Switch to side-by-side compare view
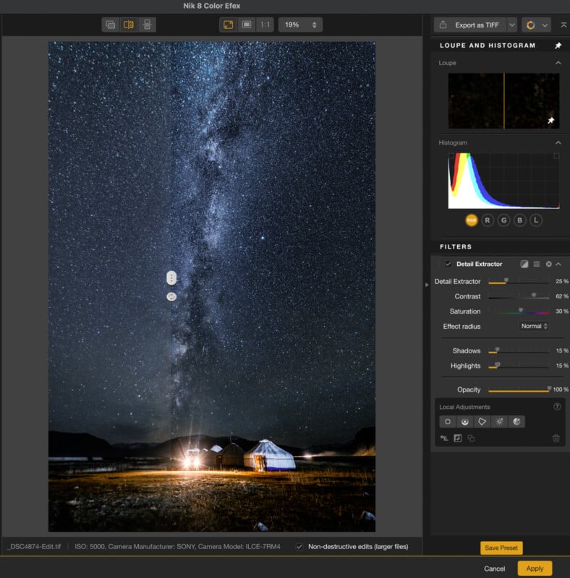The width and height of the screenshot is (570, 578). click(x=147, y=25)
